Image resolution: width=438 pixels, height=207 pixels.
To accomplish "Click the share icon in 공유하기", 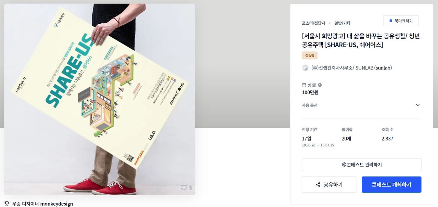I will point(318,185).
